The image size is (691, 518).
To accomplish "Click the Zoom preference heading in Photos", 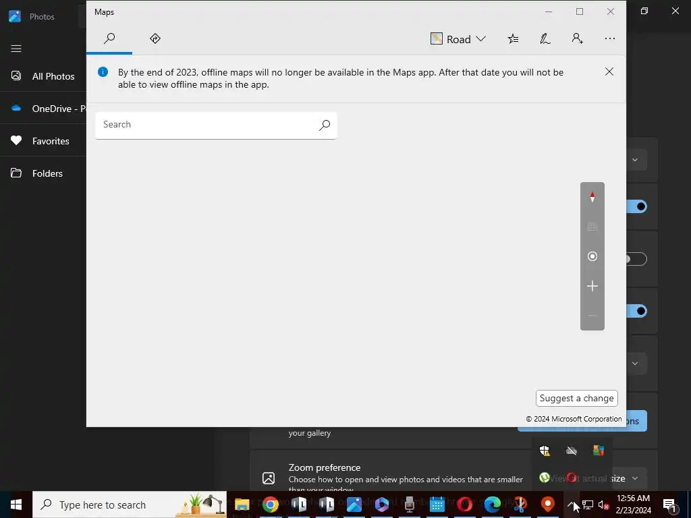I will (325, 467).
